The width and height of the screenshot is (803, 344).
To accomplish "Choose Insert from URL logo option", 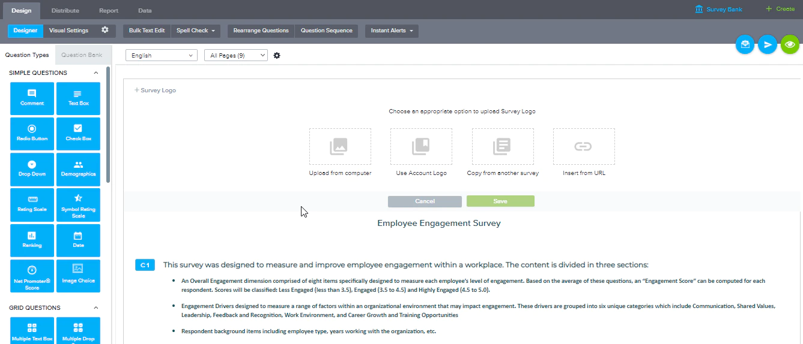I will click(x=583, y=147).
